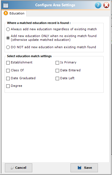Screen dimensions: 112x175
Task: Tick the Is Primary checkbox
Action: [x=57, y=63]
